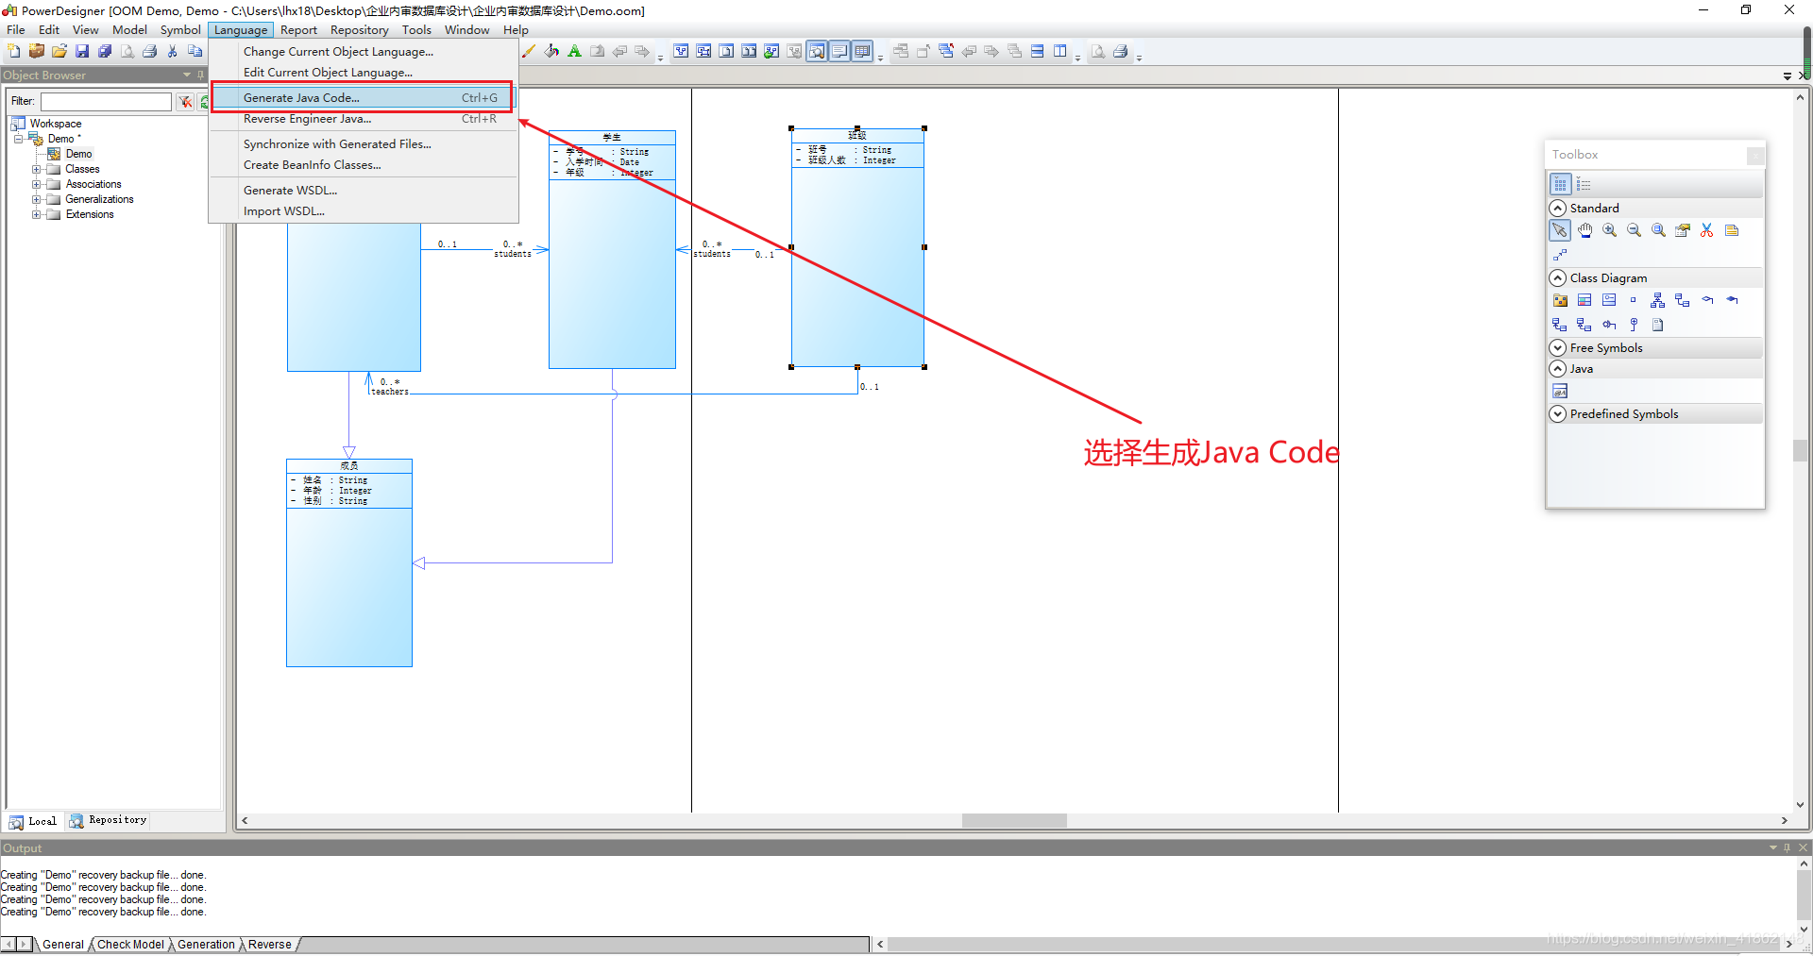Click the horizontal scrollbar thumb of the diagram
This screenshot has height=956, width=1813.
click(x=1014, y=820)
